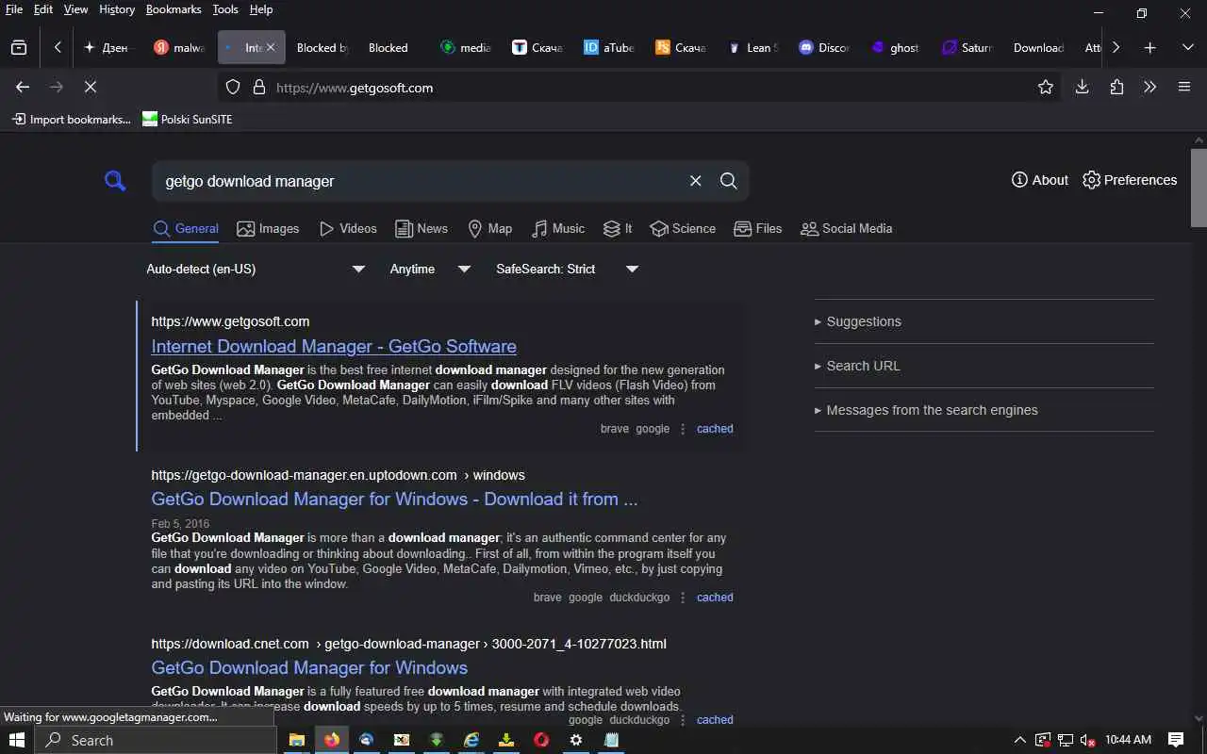Select the Map category
Screen dimensions: 1207x754
(490, 229)
